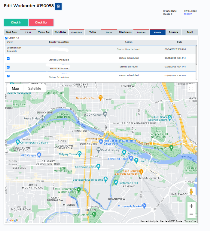Click the ISKCON Calgary marker
Screen dimensions: 210x231
click(105, 114)
